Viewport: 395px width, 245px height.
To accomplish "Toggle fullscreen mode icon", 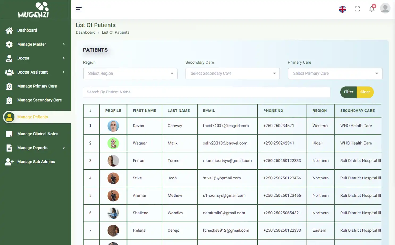I will coord(357,9).
